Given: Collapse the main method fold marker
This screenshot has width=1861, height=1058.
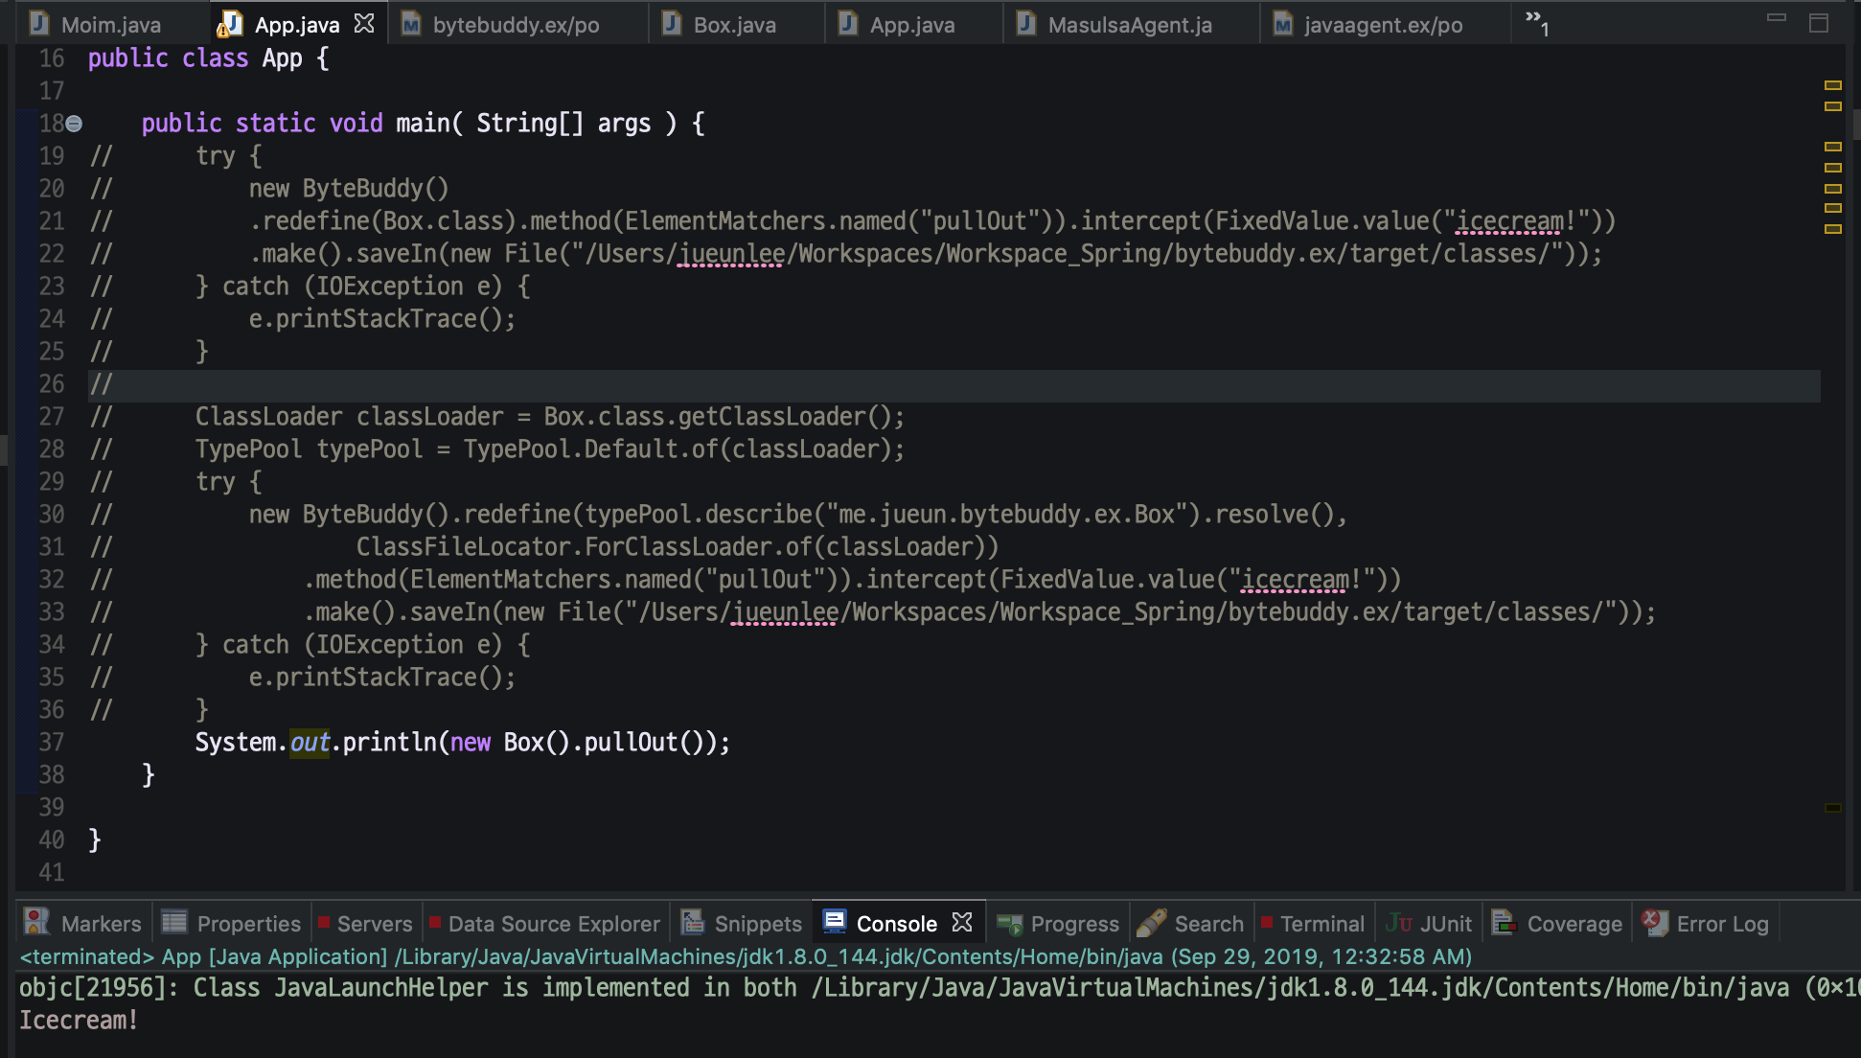Looking at the screenshot, I should click(x=74, y=124).
